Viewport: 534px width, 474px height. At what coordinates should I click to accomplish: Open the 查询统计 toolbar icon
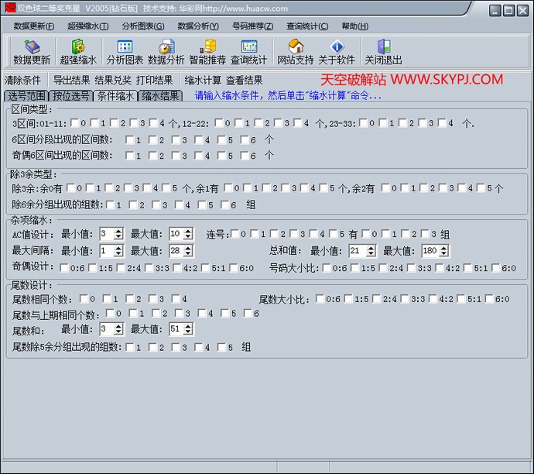tap(248, 52)
